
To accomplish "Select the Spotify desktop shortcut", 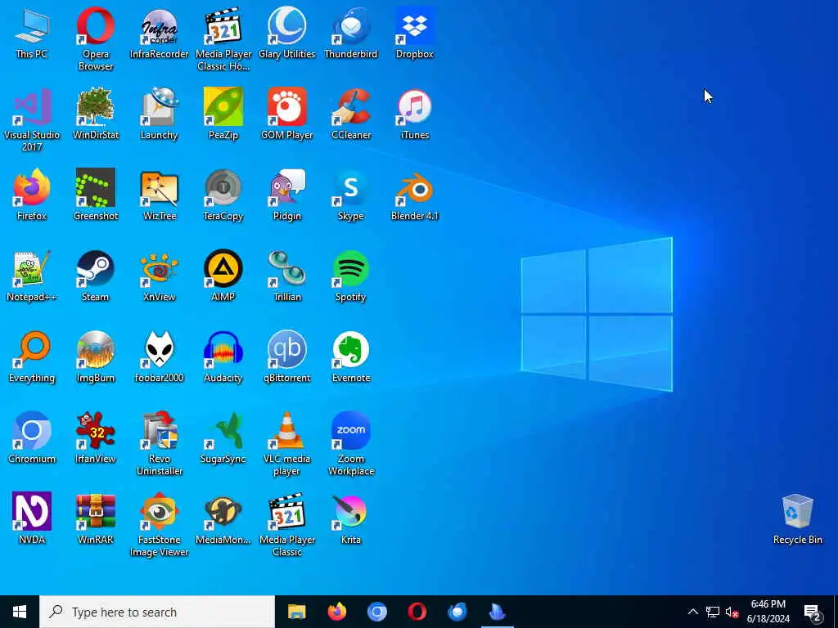I will coord(350,276).
